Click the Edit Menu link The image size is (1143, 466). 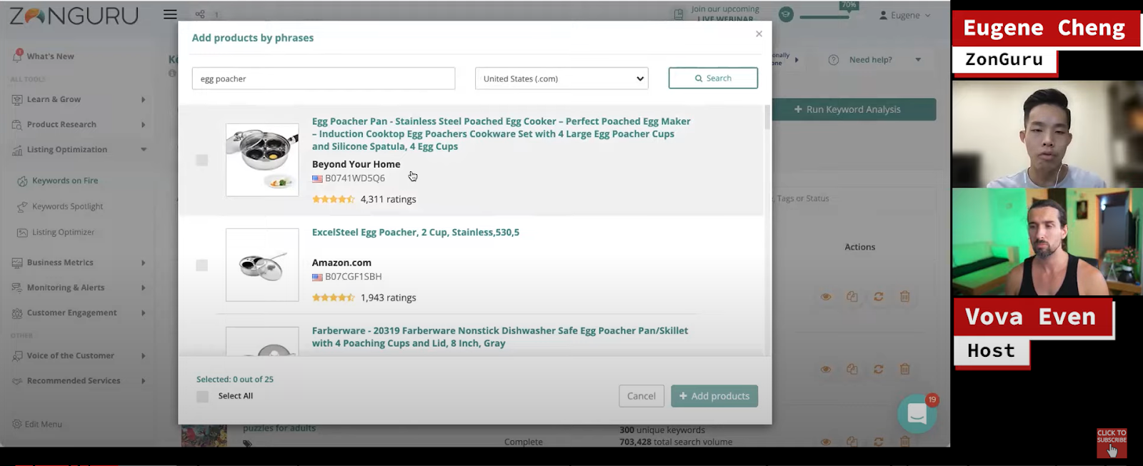[44, 424]
